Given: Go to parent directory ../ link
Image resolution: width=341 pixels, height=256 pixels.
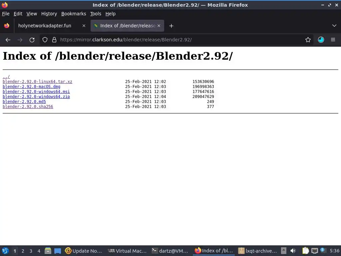Looking at the screenshot, I should (x=6, y=77).
